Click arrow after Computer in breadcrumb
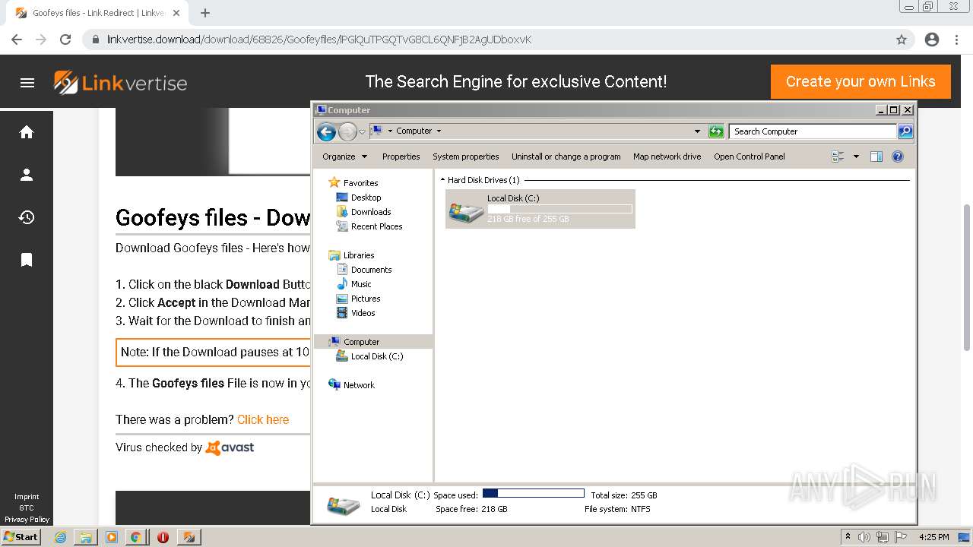The height and width of the screenshot is (547, 973). [439, 131]
